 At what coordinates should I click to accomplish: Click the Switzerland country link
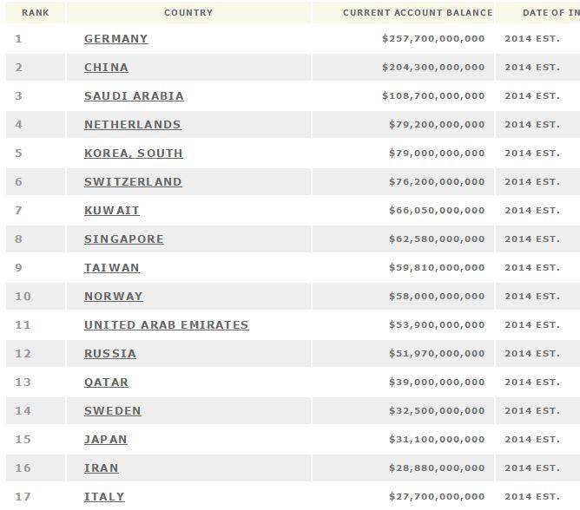(133, 182)
